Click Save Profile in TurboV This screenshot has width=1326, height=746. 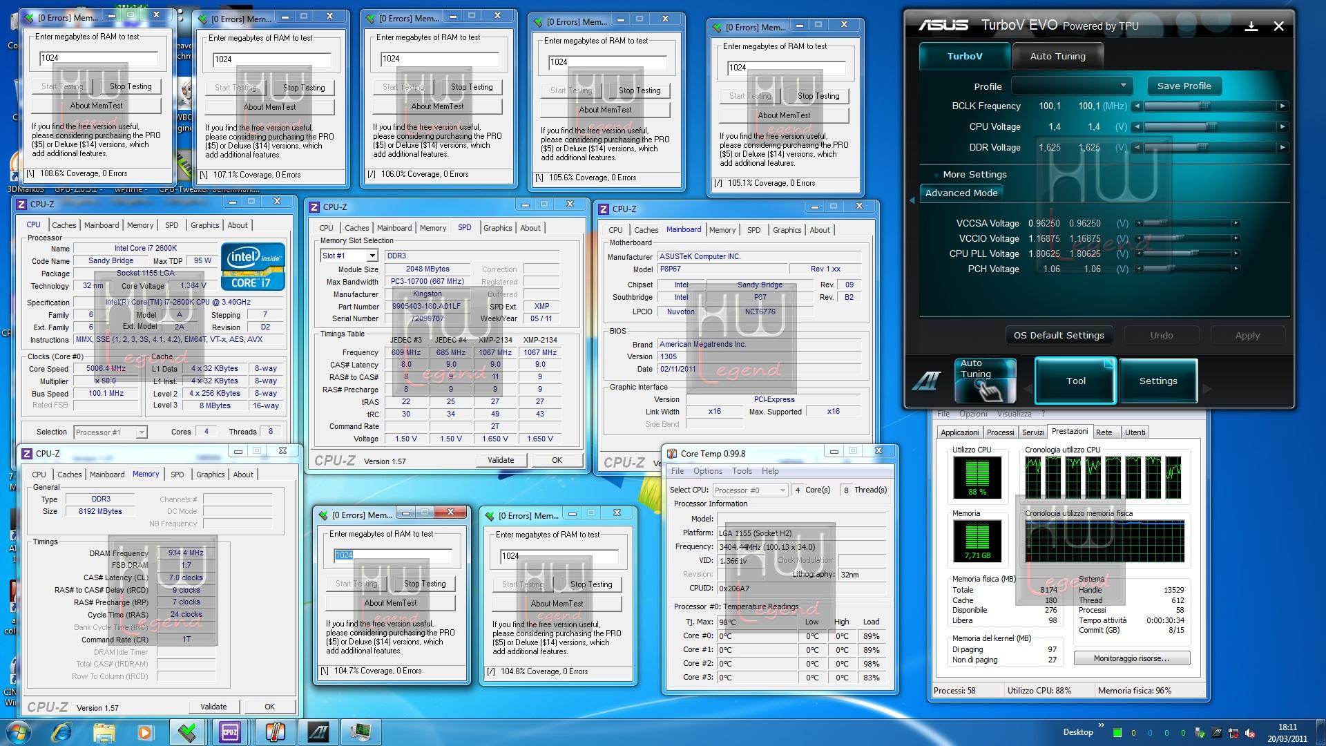click(x=1184, y=86)
